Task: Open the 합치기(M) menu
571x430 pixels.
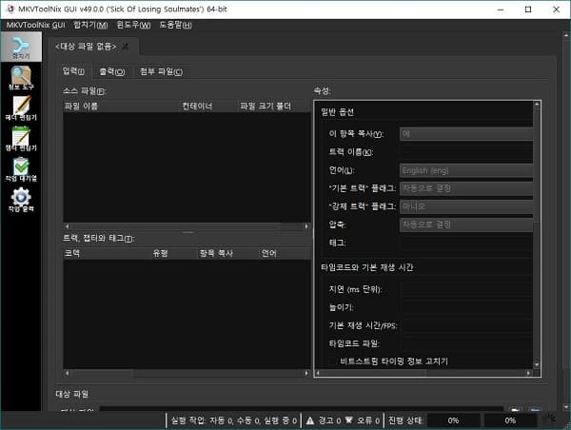Action: (90, 25)
